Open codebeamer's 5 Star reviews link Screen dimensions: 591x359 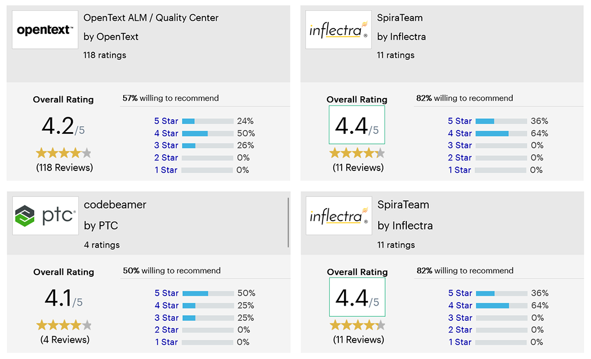tap(167, 293)
